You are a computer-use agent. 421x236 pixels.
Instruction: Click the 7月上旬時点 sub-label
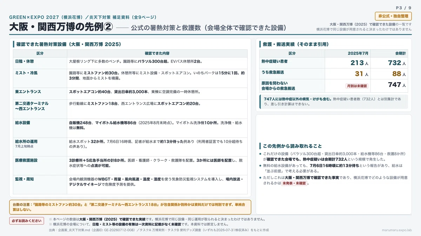pyautogui.click(x=24, y=146)
